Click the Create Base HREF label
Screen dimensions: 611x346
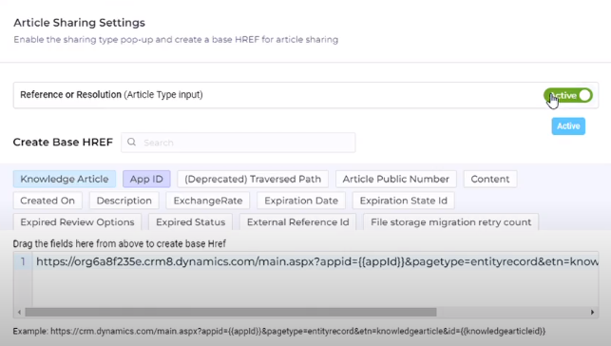click(x=63, y=143)
